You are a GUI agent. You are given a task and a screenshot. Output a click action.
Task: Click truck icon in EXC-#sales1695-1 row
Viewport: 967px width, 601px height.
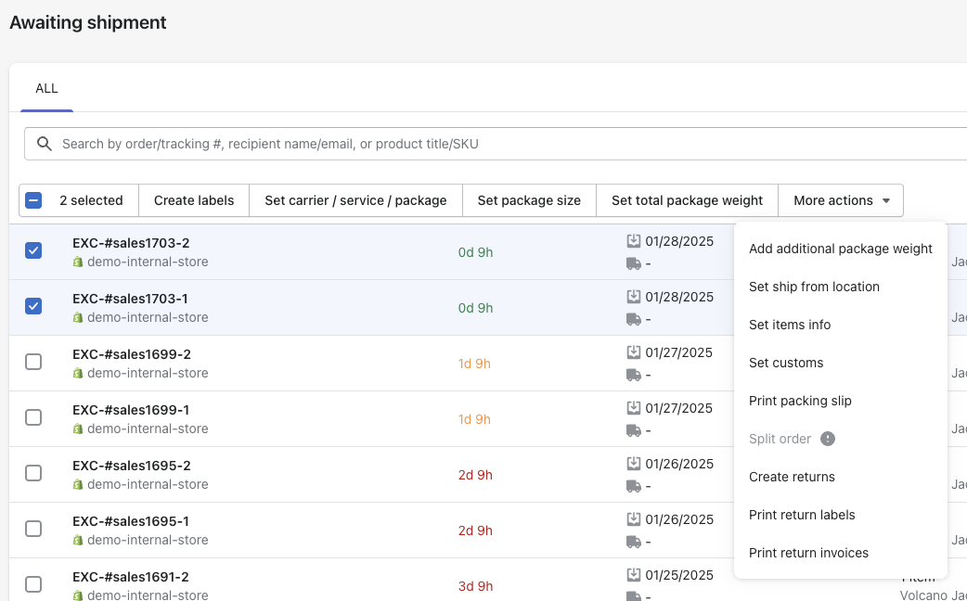point(633,542)
